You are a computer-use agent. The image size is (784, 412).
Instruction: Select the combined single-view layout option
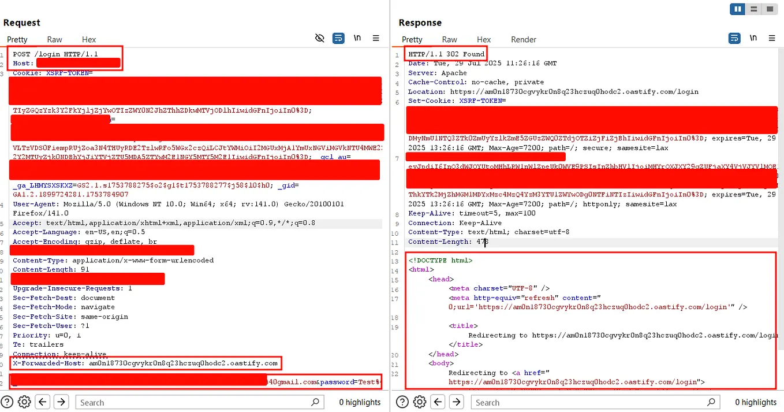click(x=770, y=9)
